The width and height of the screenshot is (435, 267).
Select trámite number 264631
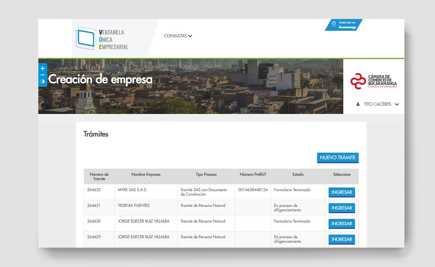point(94,205)
